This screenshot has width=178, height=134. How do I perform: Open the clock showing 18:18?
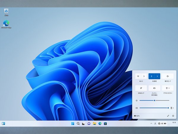(174, 123)
